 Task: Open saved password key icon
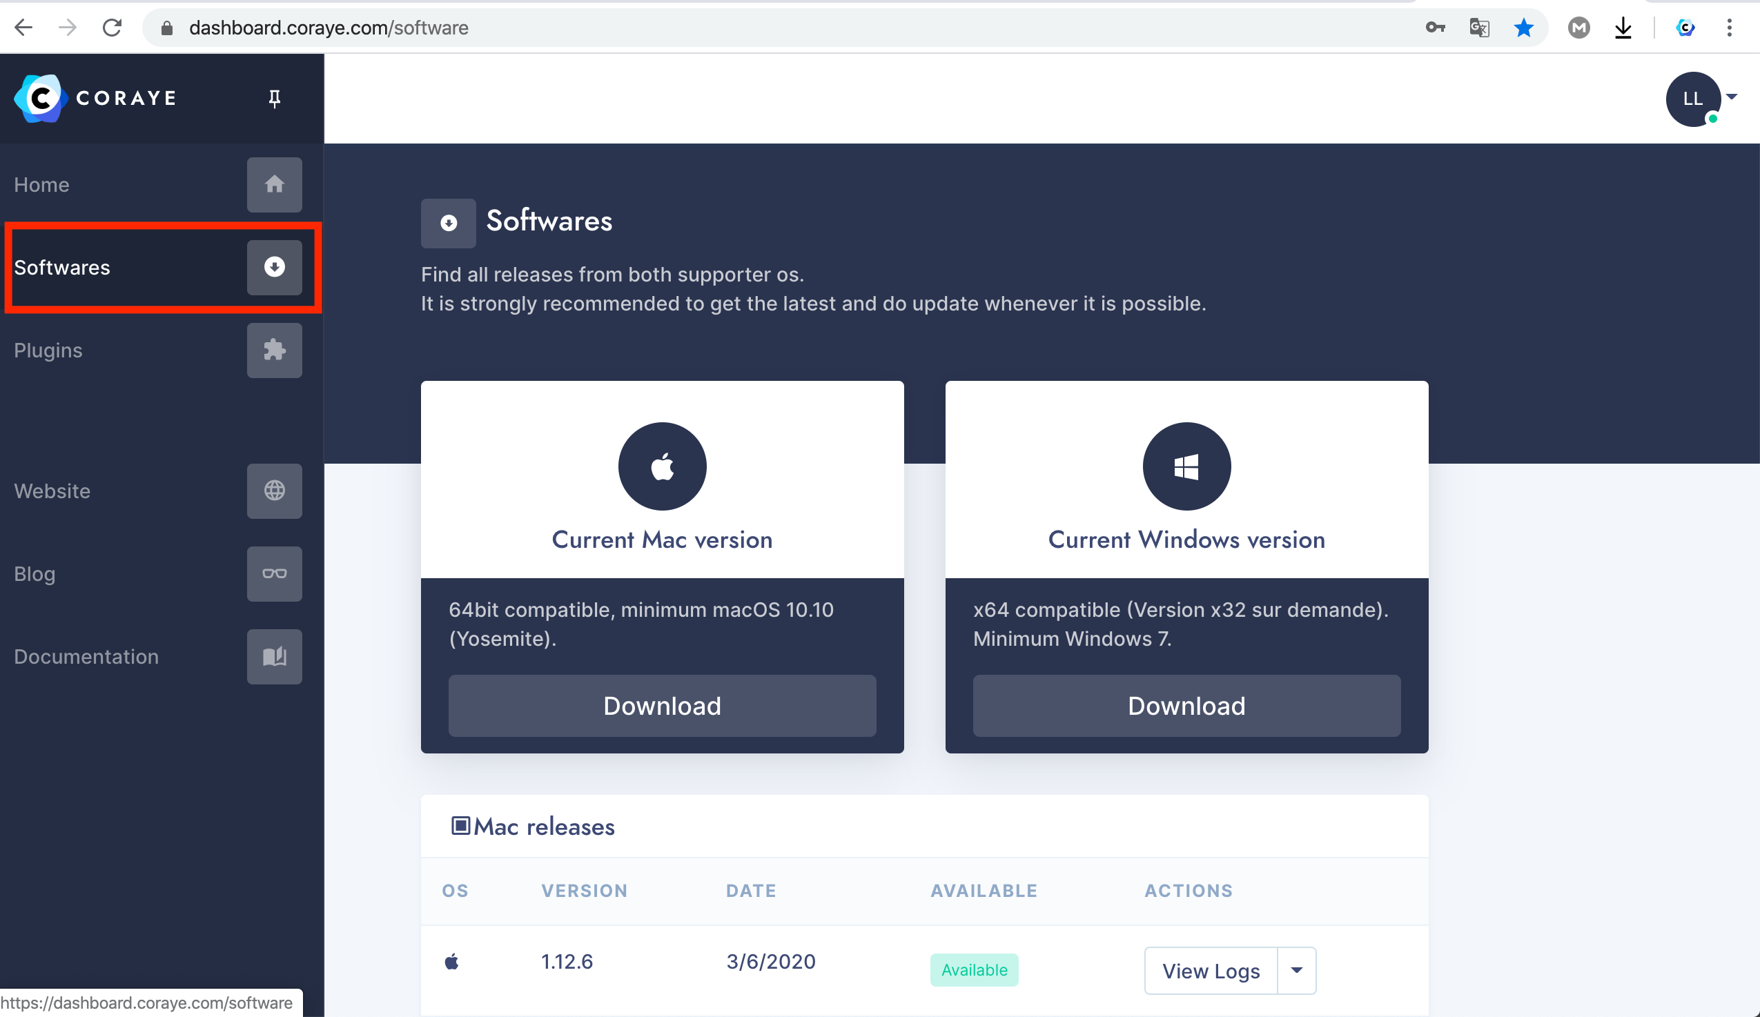pyautogui.click(x=1435, y=28)
